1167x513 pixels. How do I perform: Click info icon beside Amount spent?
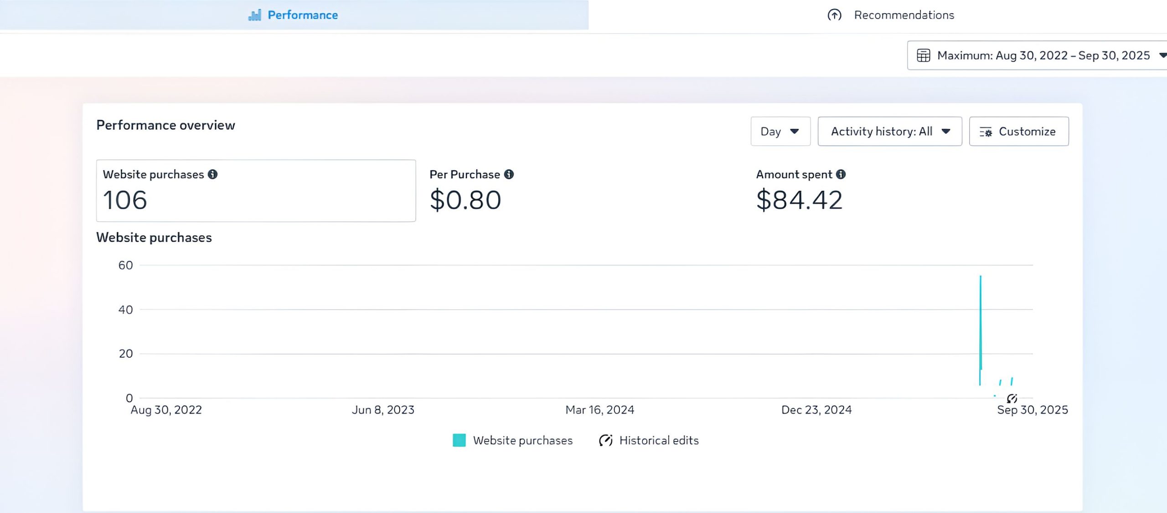click(841, 174)
